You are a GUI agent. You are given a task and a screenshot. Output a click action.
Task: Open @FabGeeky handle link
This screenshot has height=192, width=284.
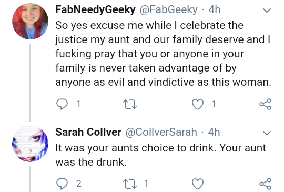tap(168, 9)
